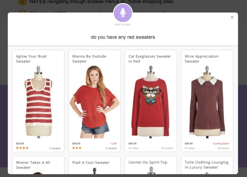The width and height of the screenshot is (247, 177).
Task: Open the '2 reviews' link
Action: pos(55,148)
